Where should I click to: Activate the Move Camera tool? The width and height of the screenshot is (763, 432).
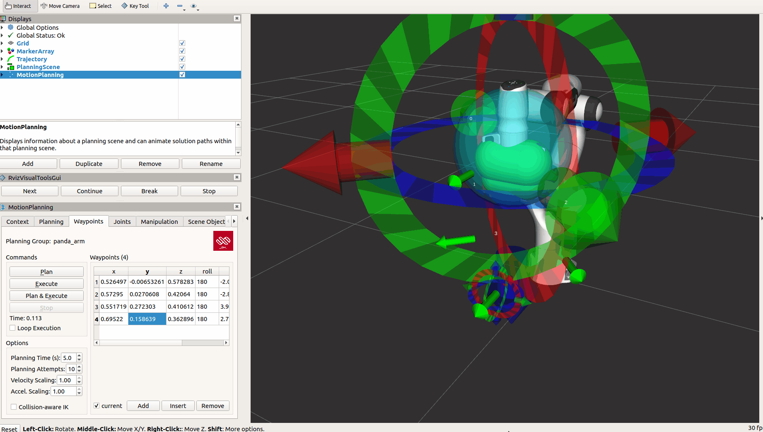tap(60, 6)
